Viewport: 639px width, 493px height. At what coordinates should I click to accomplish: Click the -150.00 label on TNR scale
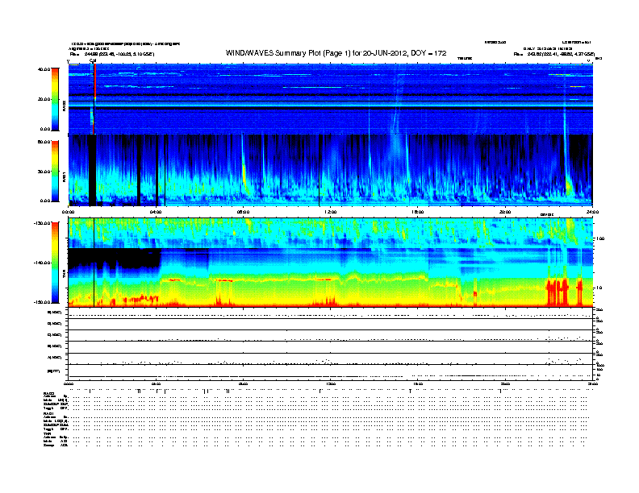click(x=42, y=302)
